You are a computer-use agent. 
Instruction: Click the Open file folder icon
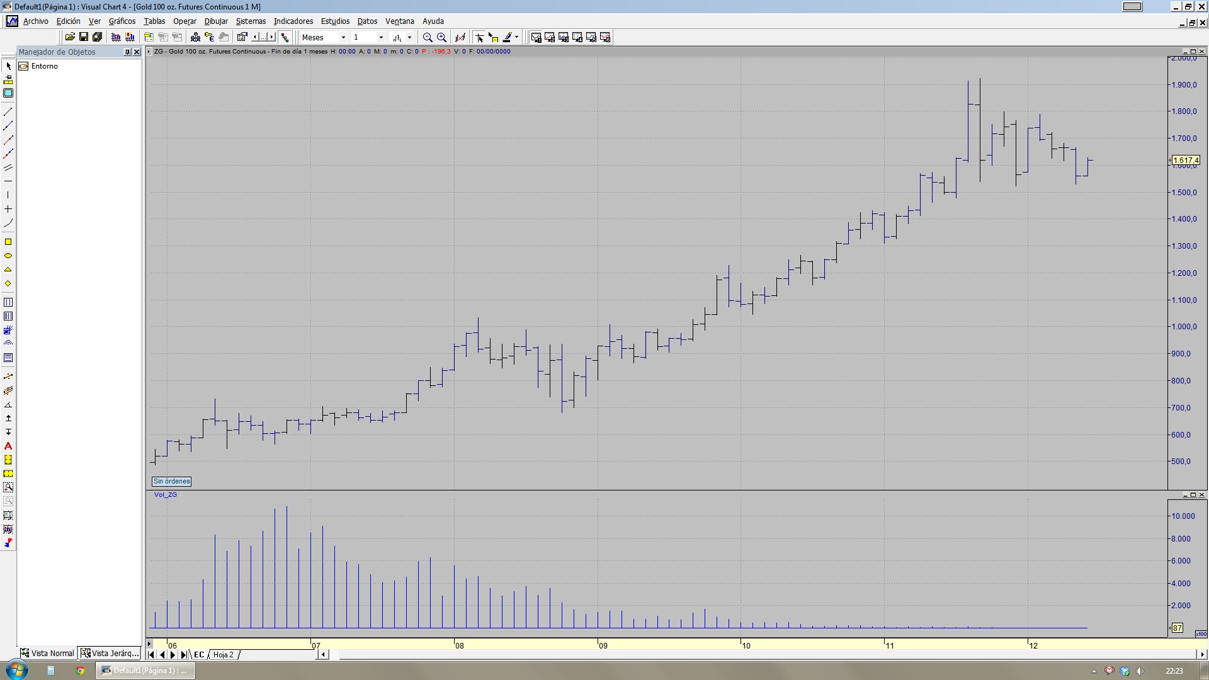pyautogui.click(x=70, y=37)
